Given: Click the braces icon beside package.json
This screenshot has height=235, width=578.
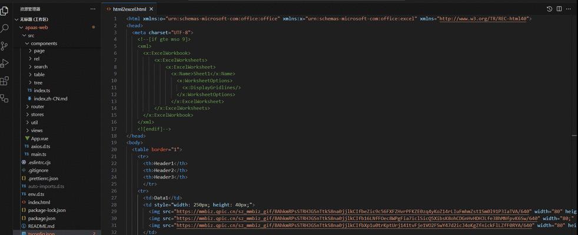Looking at the screenshot, I should click(24, 218).
